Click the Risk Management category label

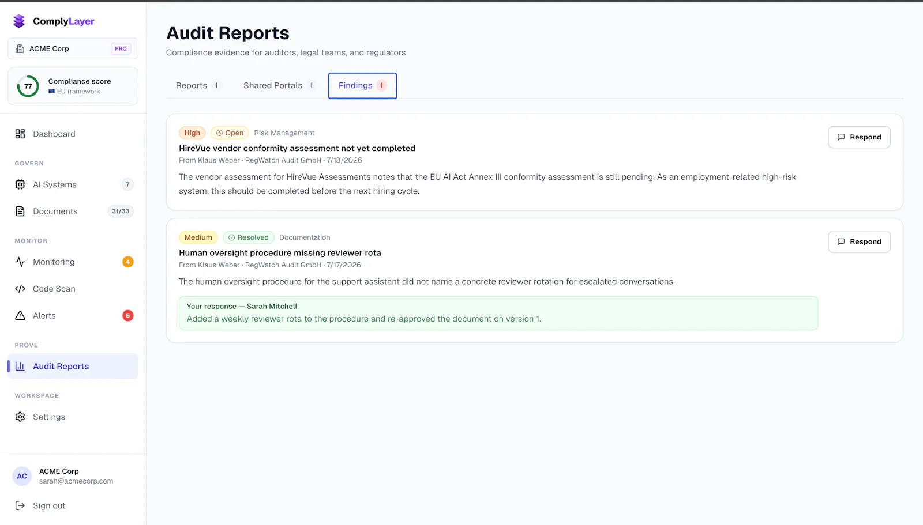pos(284,133)
